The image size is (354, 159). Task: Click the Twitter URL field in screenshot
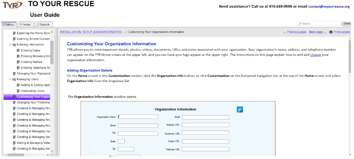205,141
